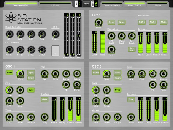This screenshot has height=130, width=173.
Task: Click the OSC 1 envelope Gate button
Action: pyautogui.click(x=45, y=99)
